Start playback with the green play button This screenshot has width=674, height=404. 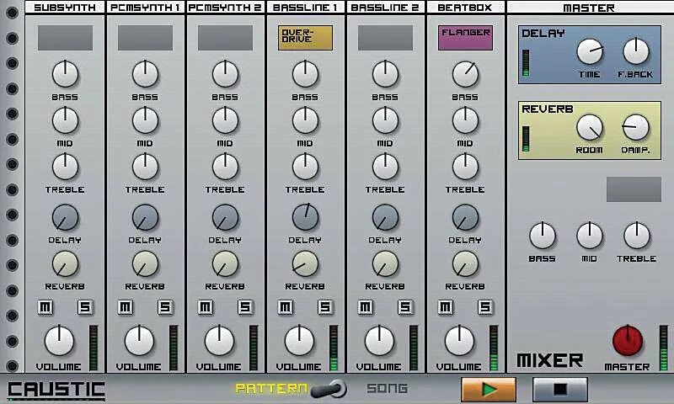click(x=489, y=390)
